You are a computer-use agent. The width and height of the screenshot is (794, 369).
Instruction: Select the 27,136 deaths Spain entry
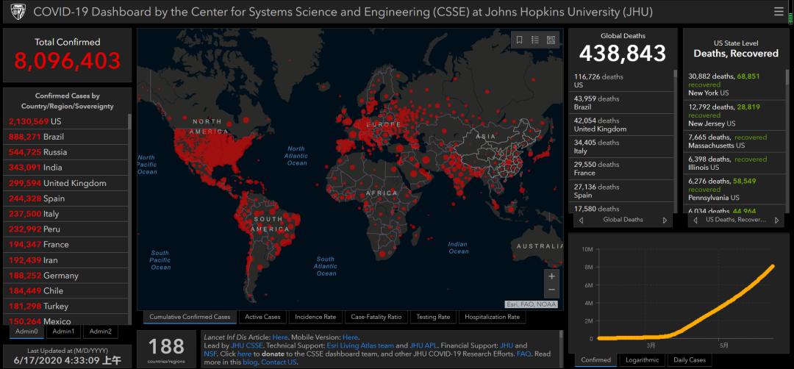(622, 191)
